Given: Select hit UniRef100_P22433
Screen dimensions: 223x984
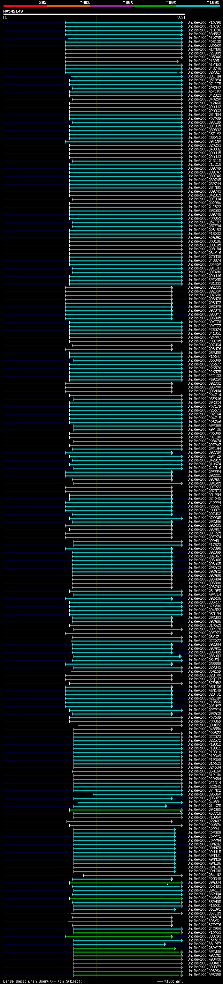Looking at the screenshot, I should [x=204, y=376].
